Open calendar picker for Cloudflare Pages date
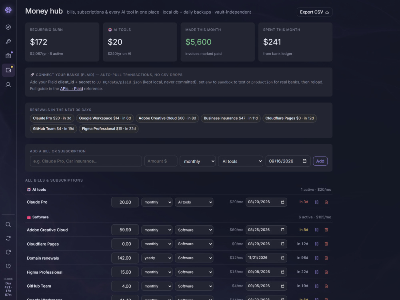 tap(283, 244)
